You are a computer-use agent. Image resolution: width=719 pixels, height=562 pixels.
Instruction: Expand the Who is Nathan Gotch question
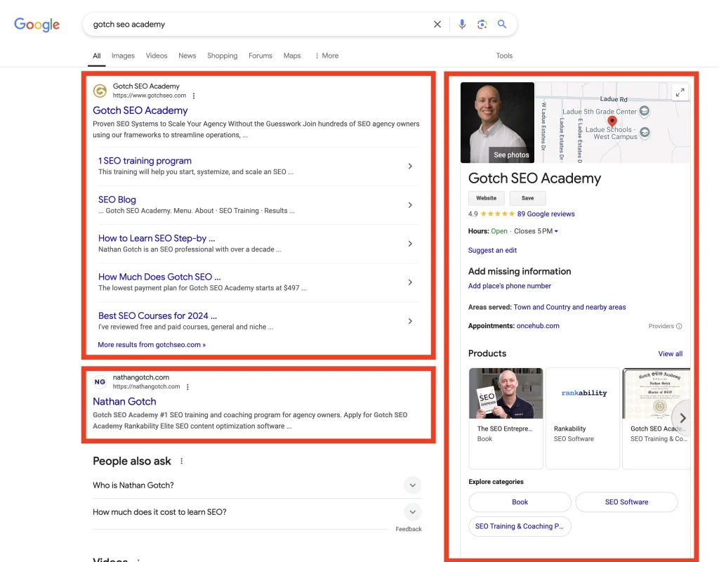point(257,485)
